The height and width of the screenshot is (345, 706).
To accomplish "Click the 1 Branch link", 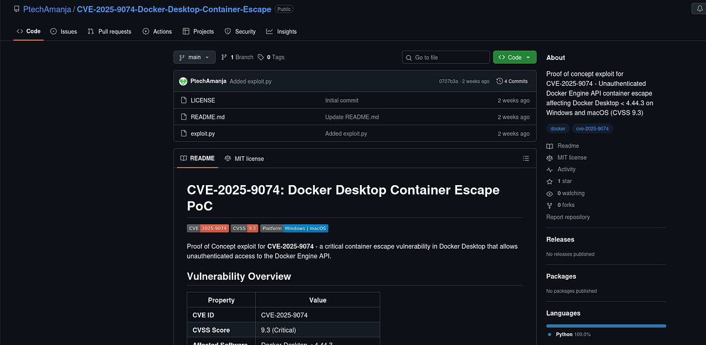I will (237, 57).
